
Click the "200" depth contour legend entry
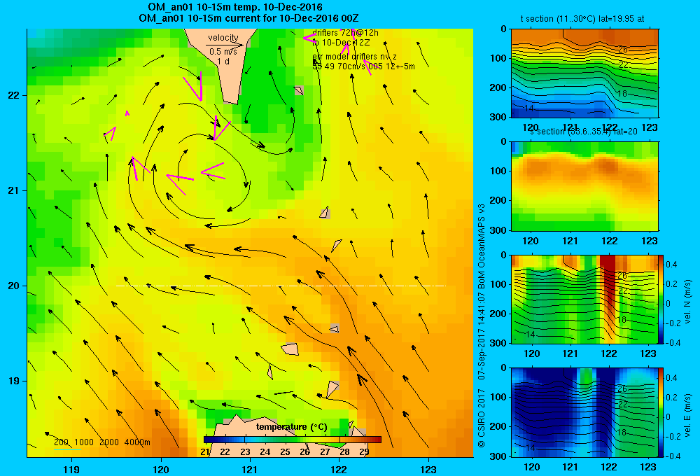(61, 442)
